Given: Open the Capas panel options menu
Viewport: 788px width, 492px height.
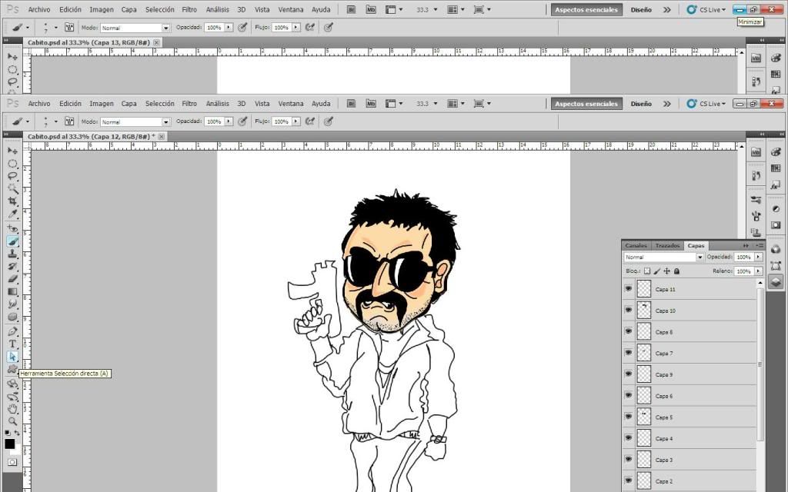Looking at the screenshot, I should coord(760,245).
